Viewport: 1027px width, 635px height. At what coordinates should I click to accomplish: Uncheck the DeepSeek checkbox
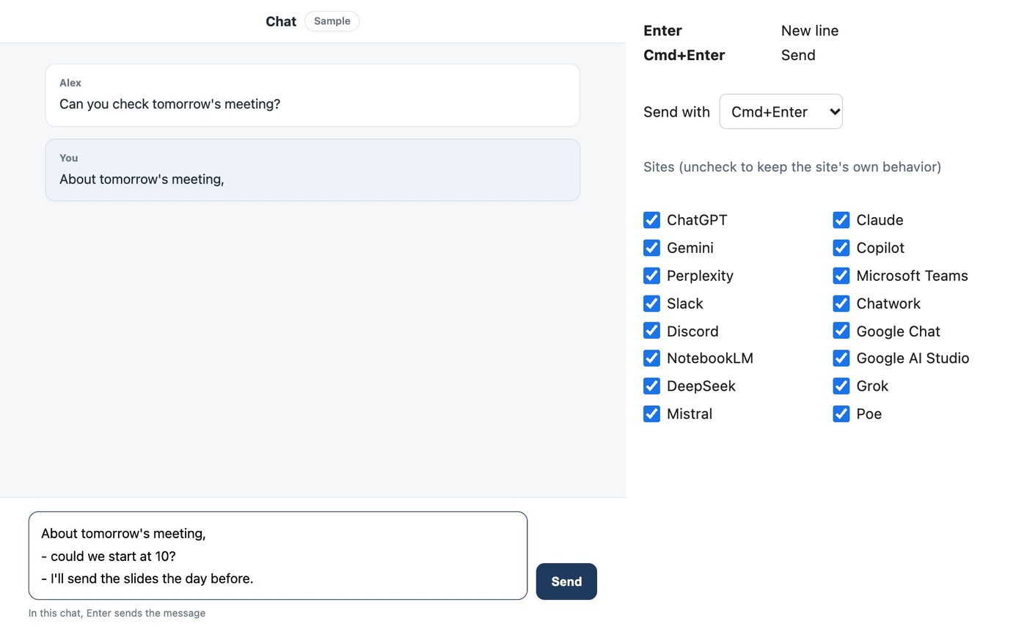pos(651,386)
